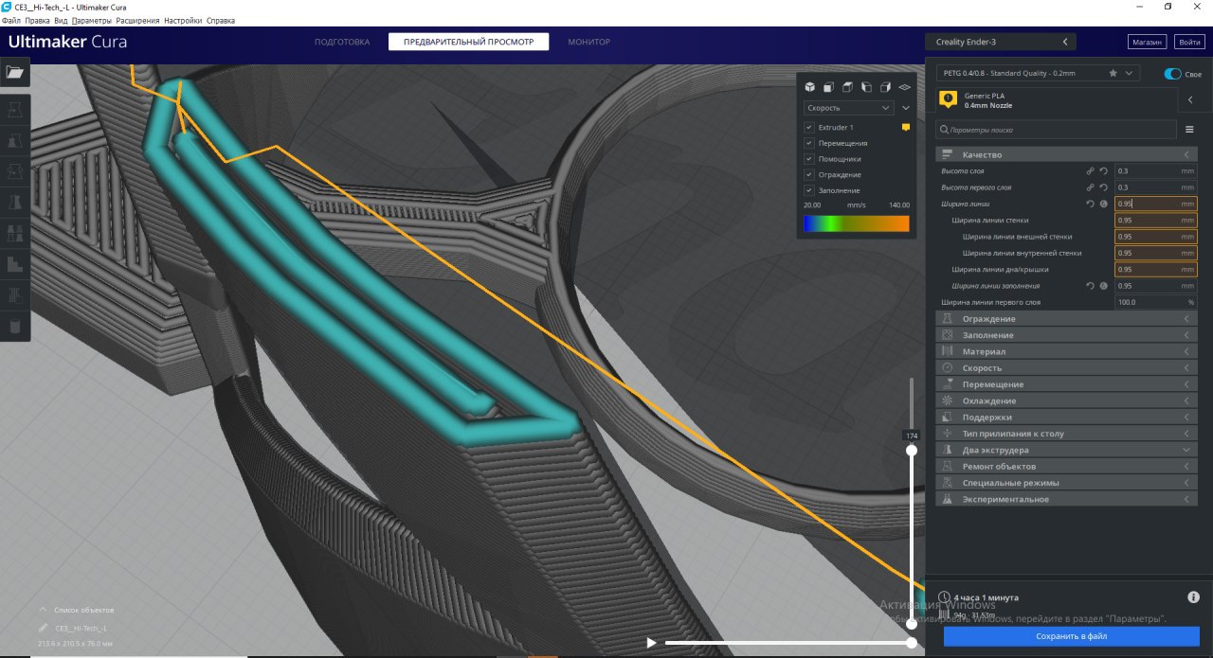Open file via folder icon in left toolbar
The height and width of the screenshot is (658, 1213).
coord(14,72)
